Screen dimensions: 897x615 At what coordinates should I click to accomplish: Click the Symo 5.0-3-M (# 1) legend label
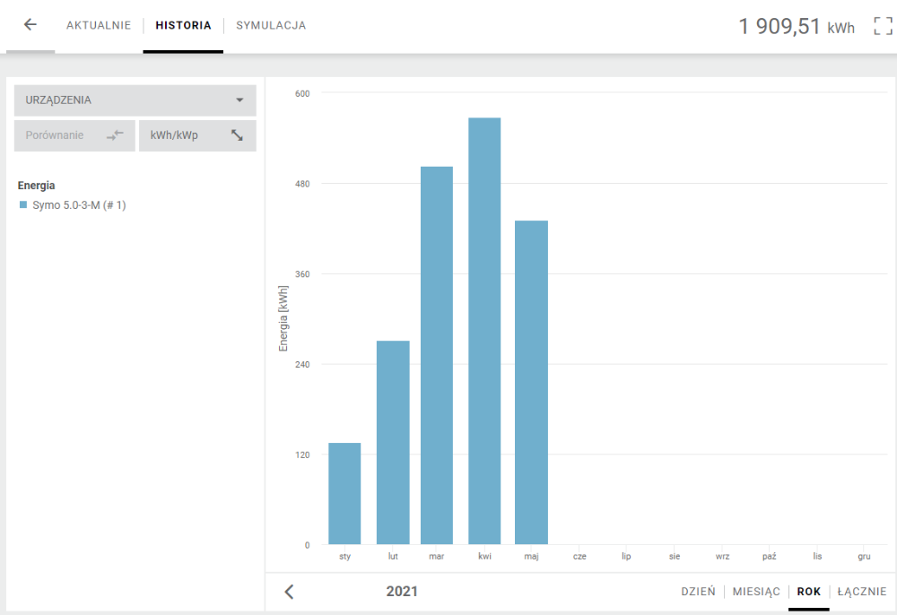click(79, 204)
